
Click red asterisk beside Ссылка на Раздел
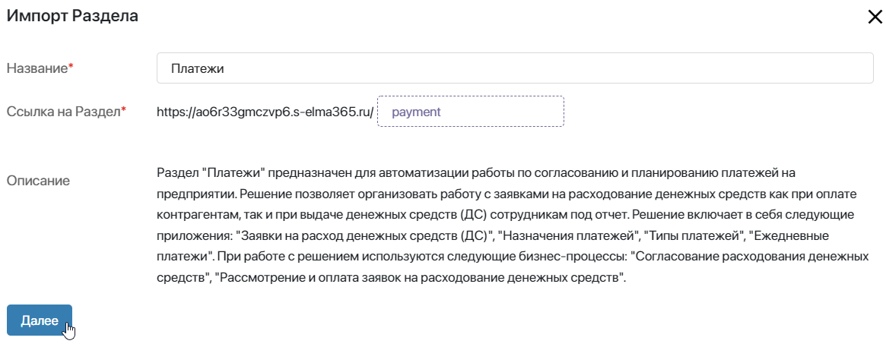124,111
